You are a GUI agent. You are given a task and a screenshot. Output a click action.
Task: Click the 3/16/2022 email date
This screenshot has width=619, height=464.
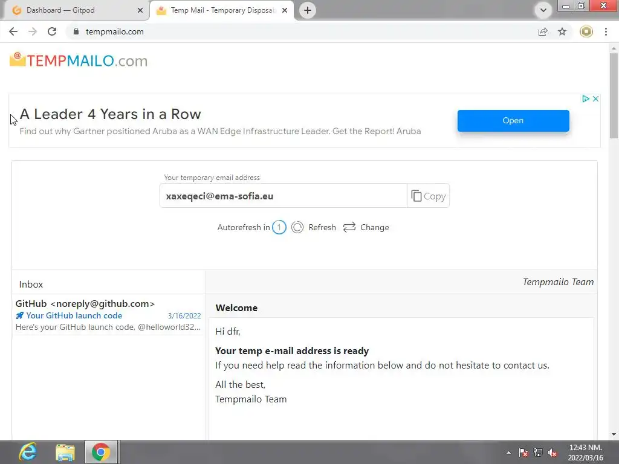click(x=184, y=315)
